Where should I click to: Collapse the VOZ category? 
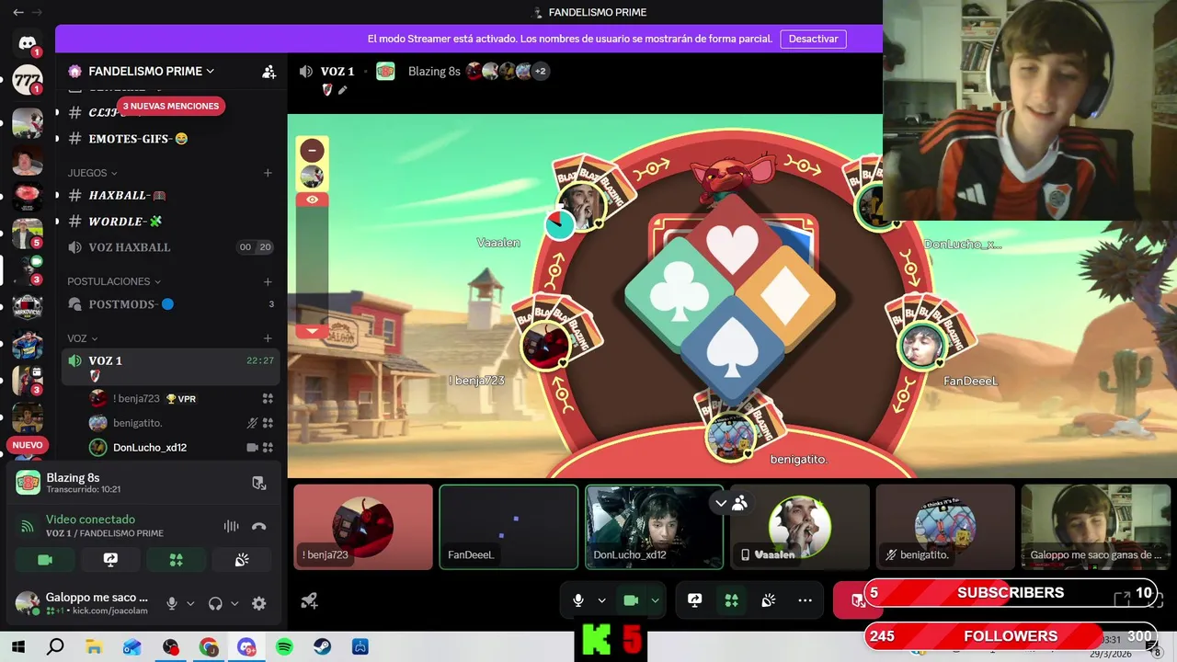tap(83, 338)
